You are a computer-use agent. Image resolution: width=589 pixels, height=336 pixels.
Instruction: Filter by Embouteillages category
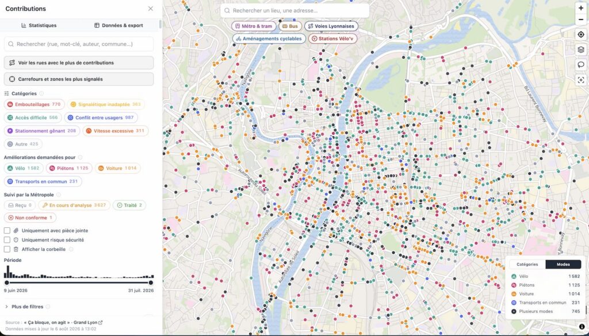(x=34, y=105)
